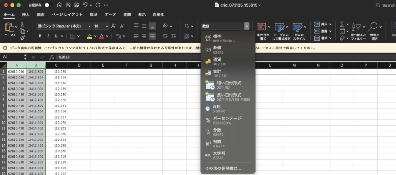Click the middle vertical align icon

tap(144, 26)
